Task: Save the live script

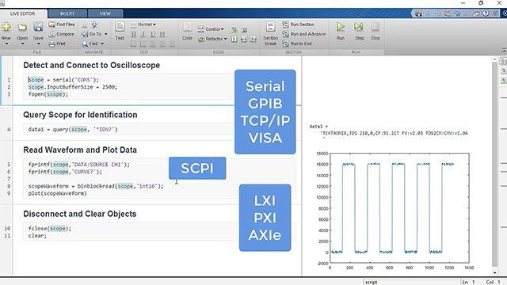Action: tap(38, 27)
